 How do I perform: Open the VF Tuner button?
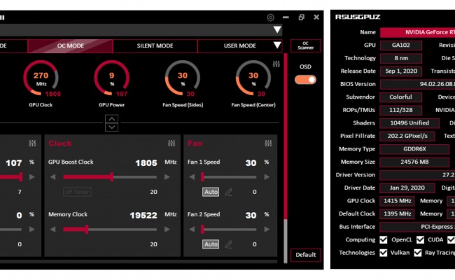(77, 192)
